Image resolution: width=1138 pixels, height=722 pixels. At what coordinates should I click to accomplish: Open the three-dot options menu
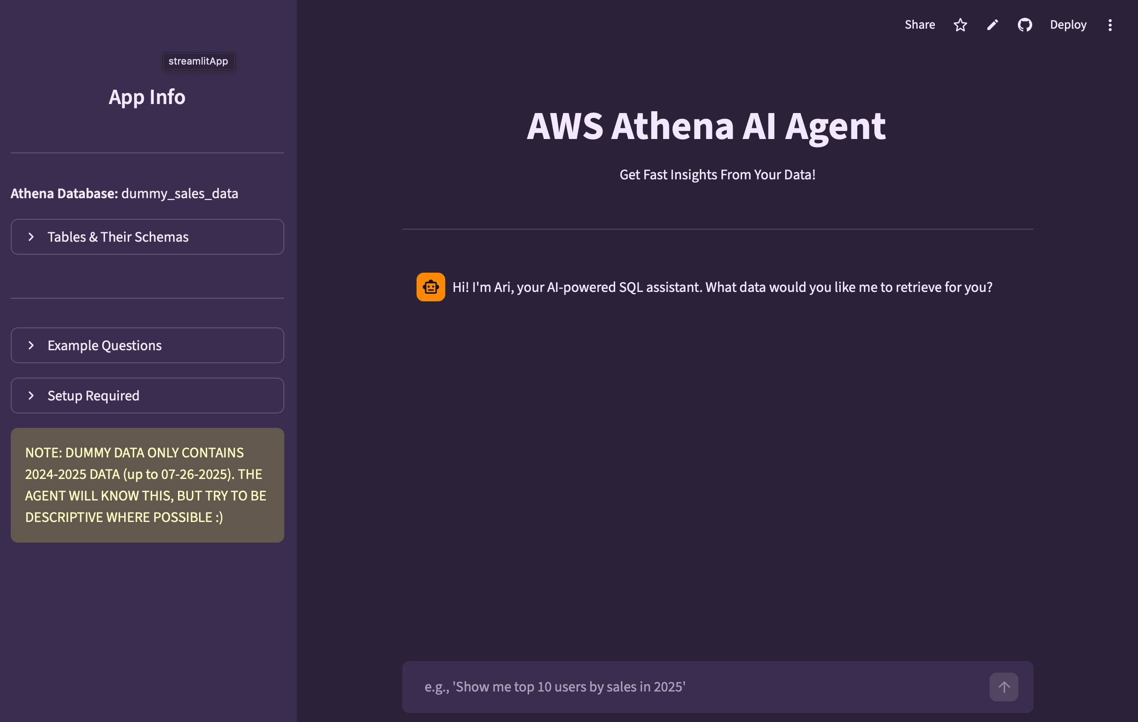[1110, 25]
